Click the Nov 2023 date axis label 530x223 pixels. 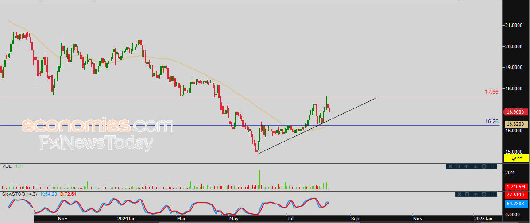coord(62,219)
